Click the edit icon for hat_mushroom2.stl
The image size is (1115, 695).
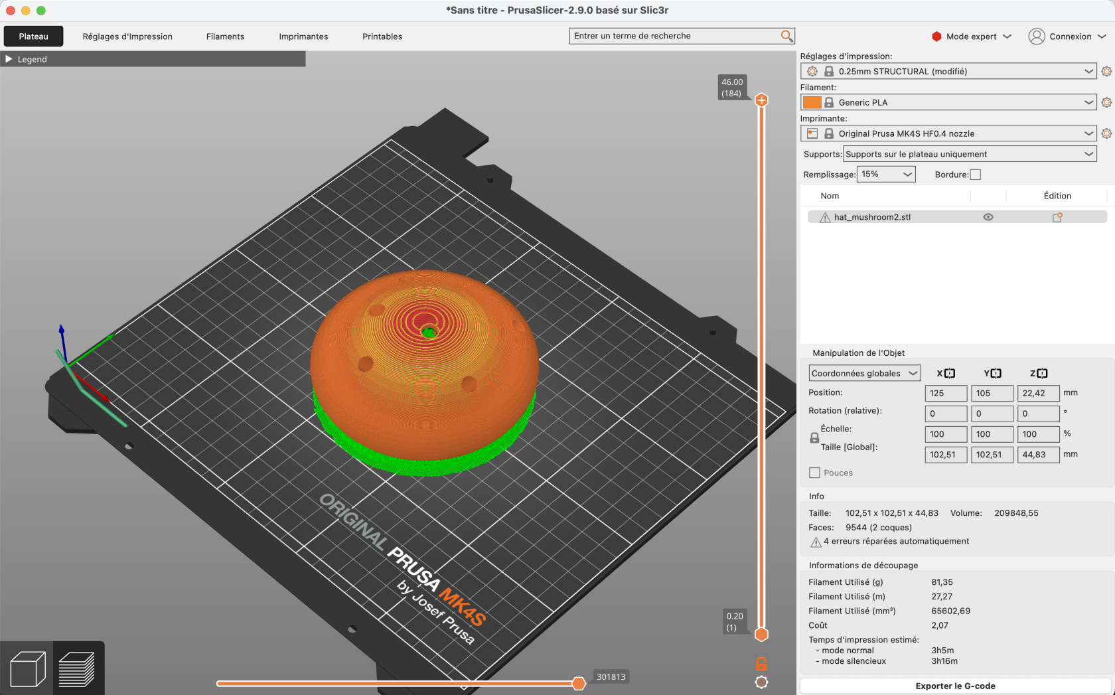tap(1057, 217)
